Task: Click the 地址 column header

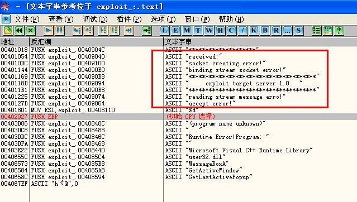Action: (15, 42)
